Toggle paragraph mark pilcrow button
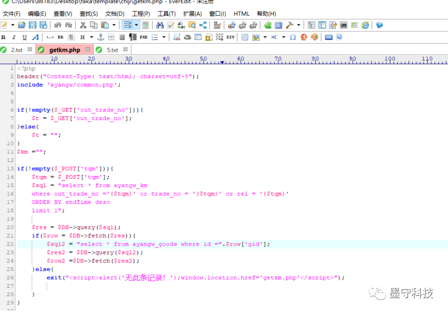 click(71, 37)
